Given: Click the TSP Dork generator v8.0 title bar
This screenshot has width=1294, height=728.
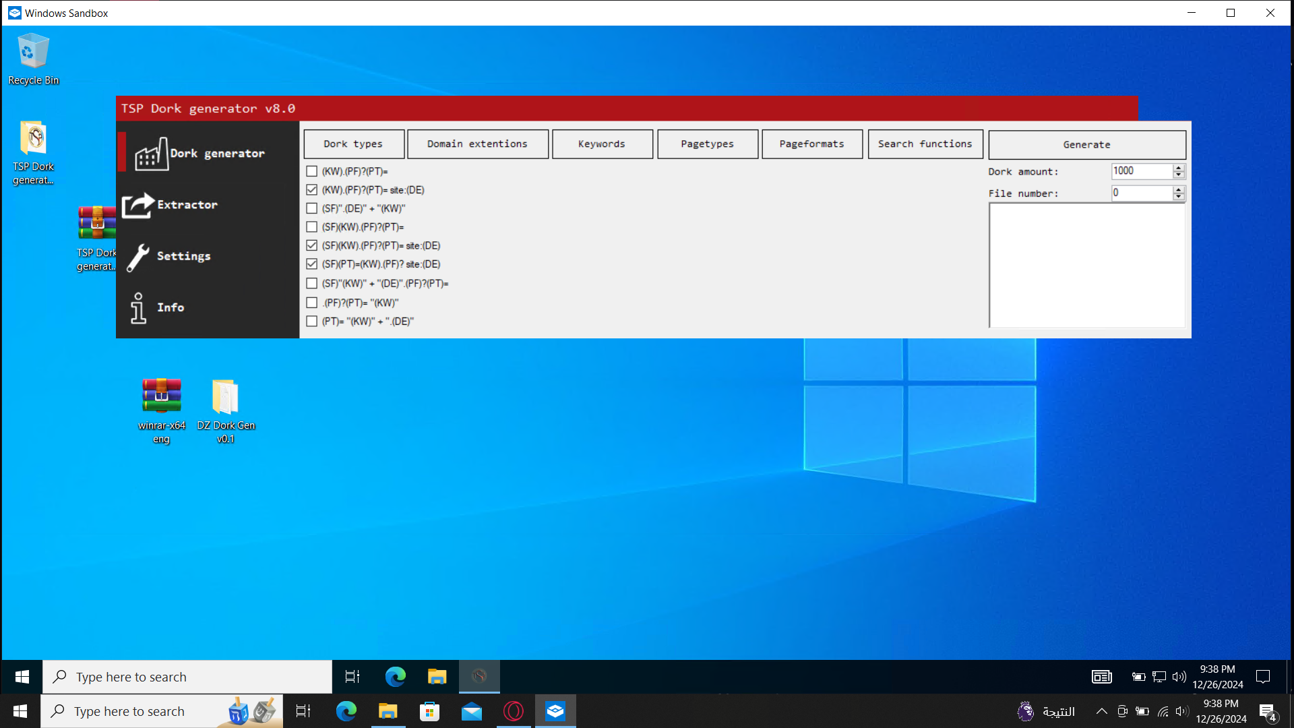Looking at the screenshot, I should pyautogui.click(x=627, y=109).
